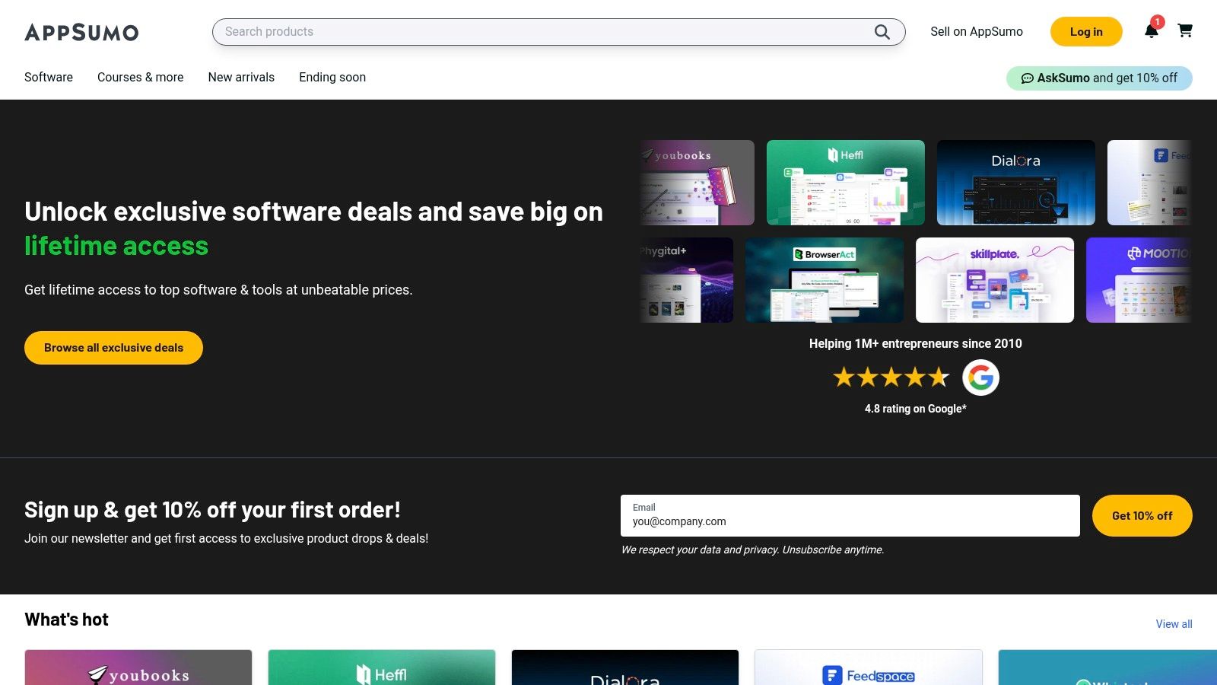The height and width of the screenshot is (685, 1217).
Task: Open Sell on AppSumo link
Action: (x=977, y=32)
